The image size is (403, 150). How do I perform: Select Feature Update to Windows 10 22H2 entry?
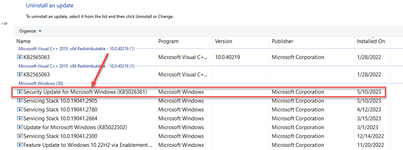[89, 145]
